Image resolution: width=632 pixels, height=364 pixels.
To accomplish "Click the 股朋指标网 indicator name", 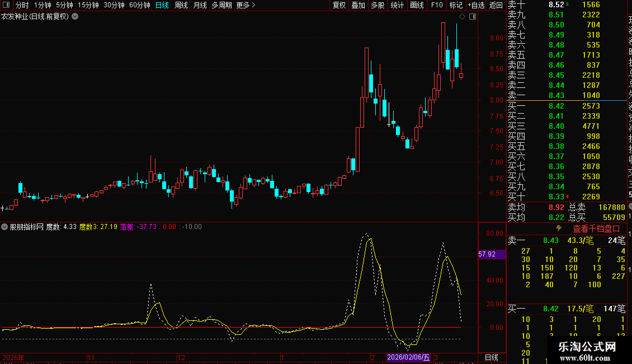I will 27,227.
